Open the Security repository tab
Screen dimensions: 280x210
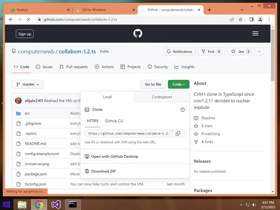[158, 67]
